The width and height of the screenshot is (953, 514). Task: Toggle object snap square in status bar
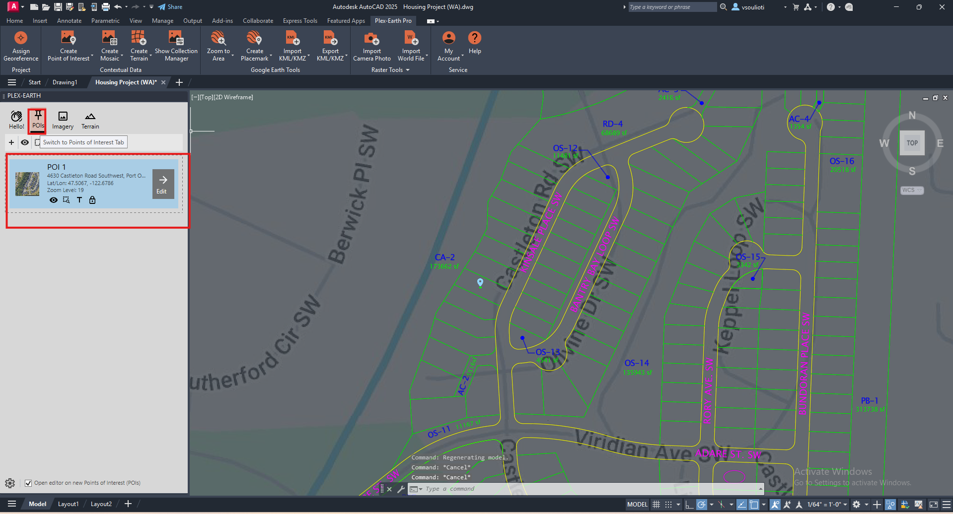click(753, 505)
